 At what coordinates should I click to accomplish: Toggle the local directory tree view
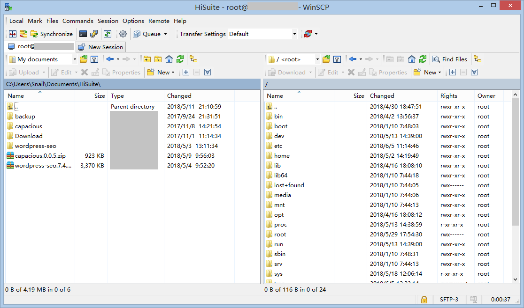pos(193,59)
